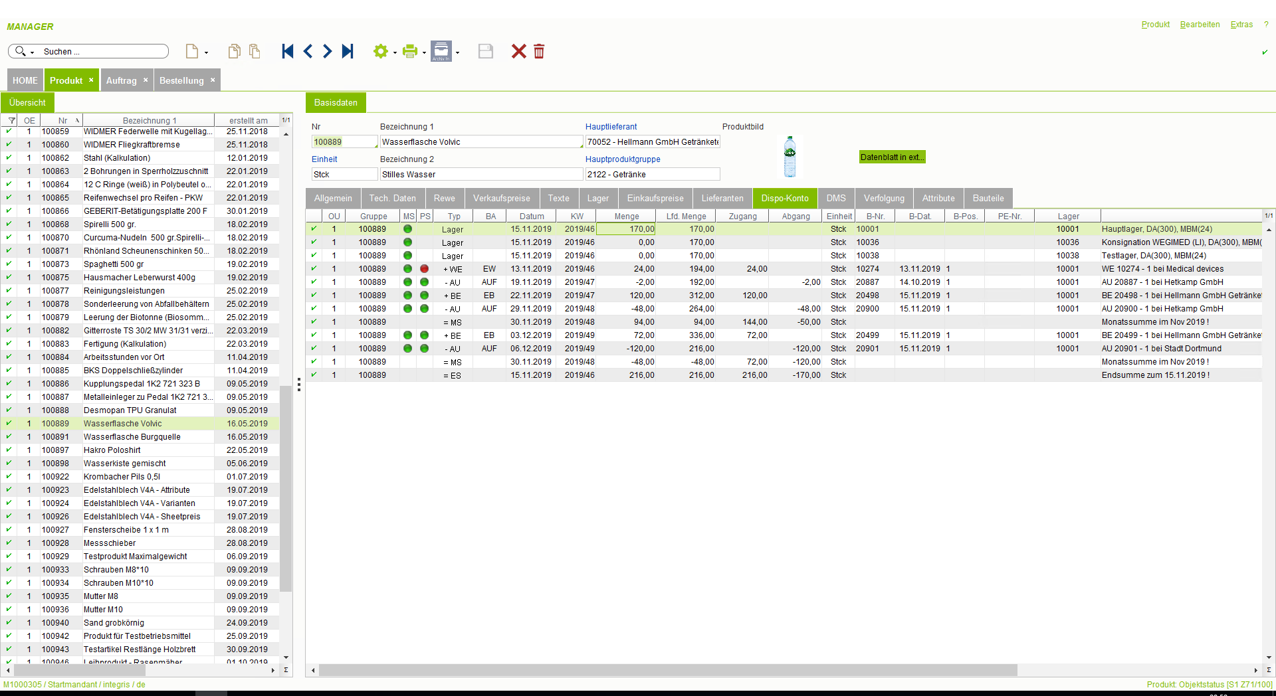
Task: Click the question mark help icon
Action: [1266, 25]
